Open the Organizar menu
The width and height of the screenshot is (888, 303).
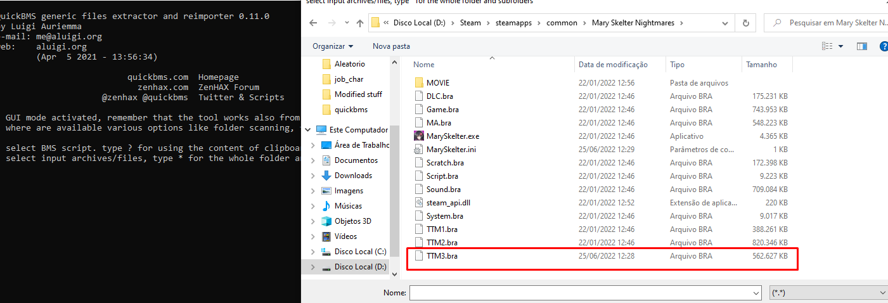pos(333,46)
